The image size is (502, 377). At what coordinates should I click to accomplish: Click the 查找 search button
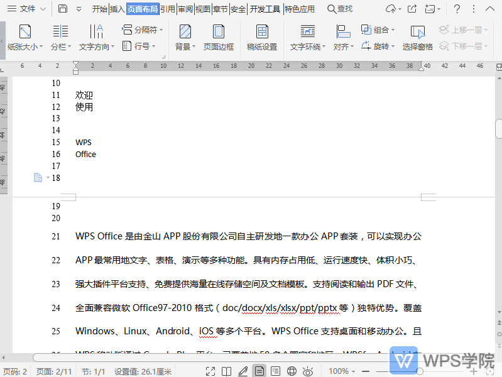click(x=340, y=9)
